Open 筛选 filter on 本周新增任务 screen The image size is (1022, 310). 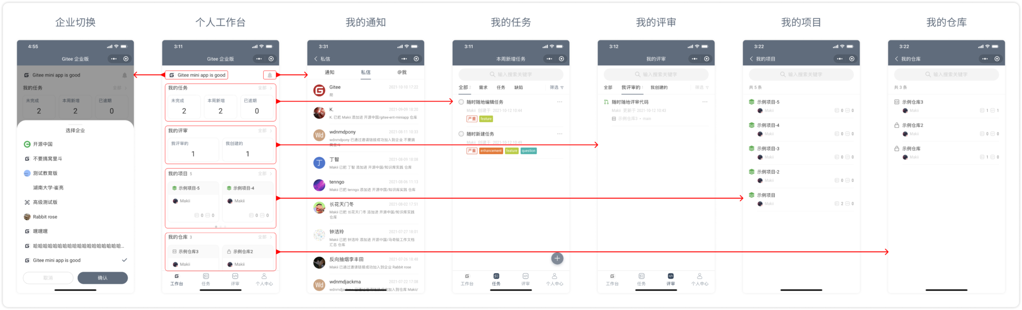556,87
